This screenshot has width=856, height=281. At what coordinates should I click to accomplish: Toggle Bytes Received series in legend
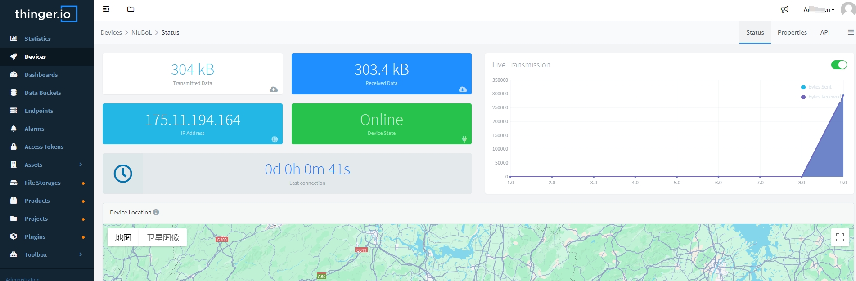tap(823, 97)
